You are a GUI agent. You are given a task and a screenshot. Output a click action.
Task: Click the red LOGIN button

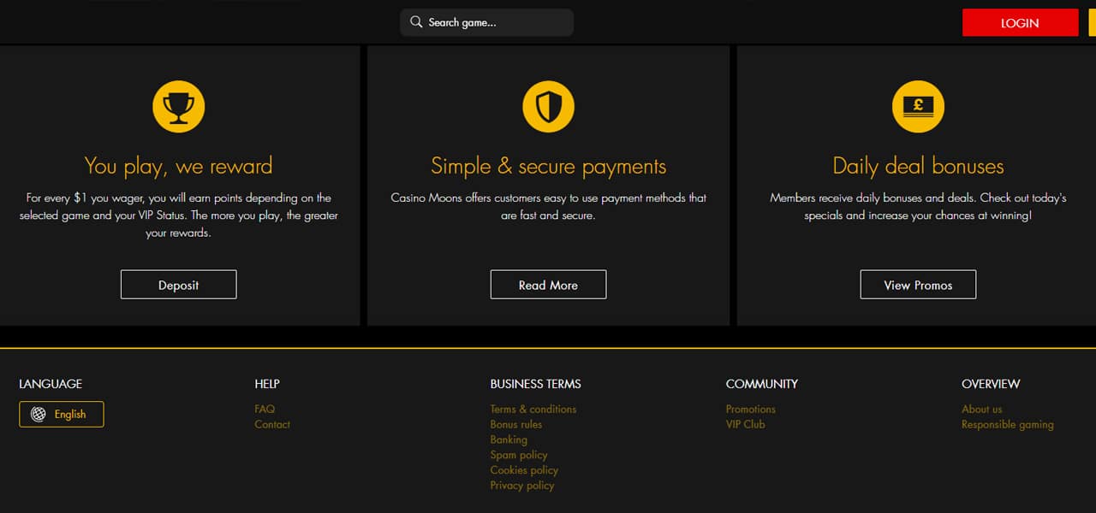pyautogui.click(x=1020, y=23)
